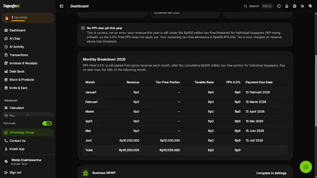Click the Calculator icon
The width and height of the screenshot is (317, 178).
6,108
